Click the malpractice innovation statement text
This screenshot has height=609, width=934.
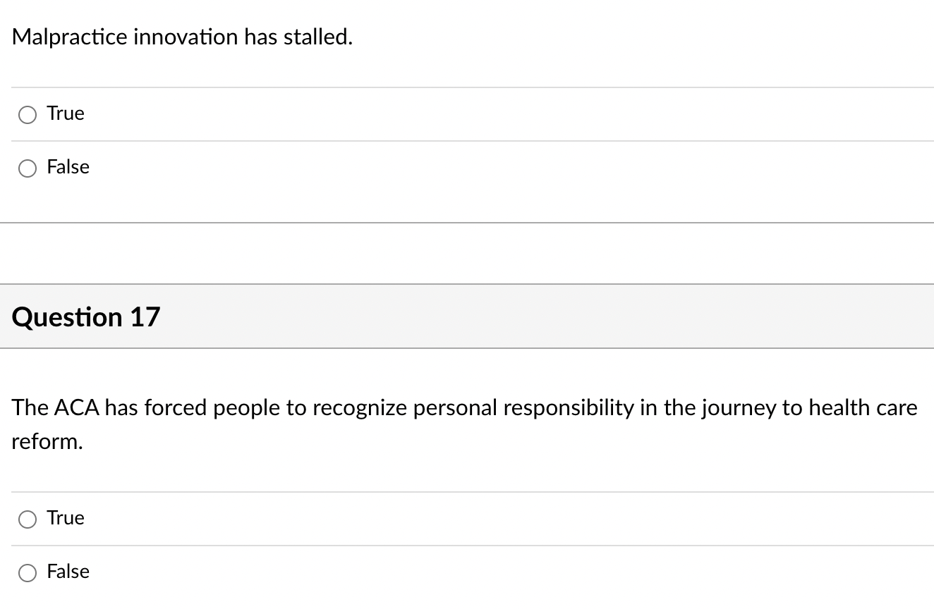coord(182,37)
